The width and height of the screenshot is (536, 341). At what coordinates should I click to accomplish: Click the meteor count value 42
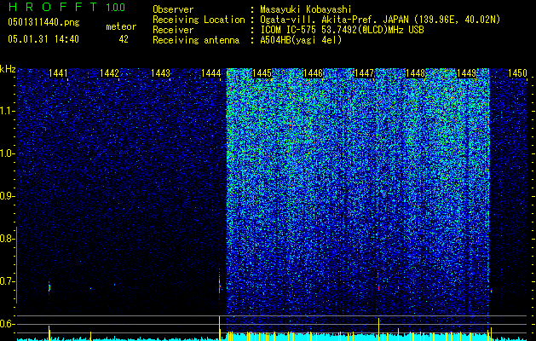coord(124,39)
